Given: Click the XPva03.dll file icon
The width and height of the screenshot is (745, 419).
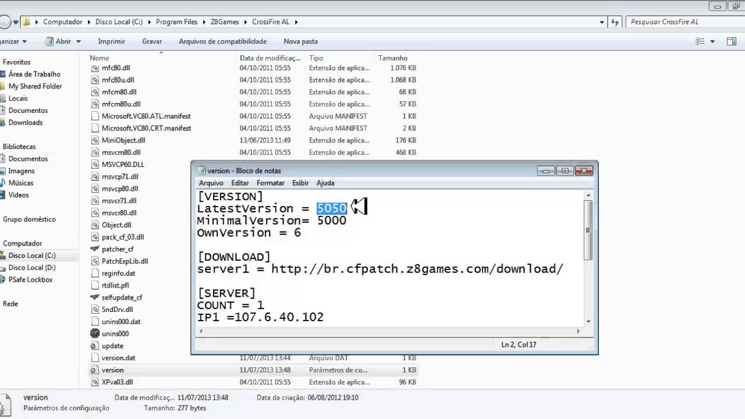Looking at the screenshot, I should click(x=95, y=382).
